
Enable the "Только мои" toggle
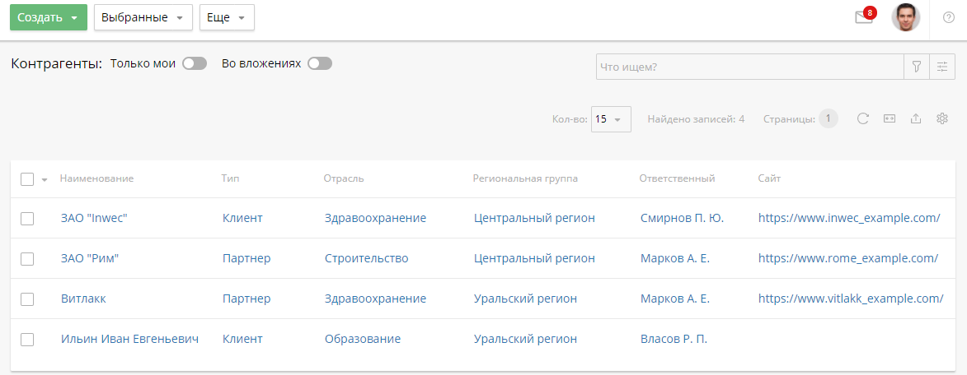pyautogui.click(x=195, y=63)
